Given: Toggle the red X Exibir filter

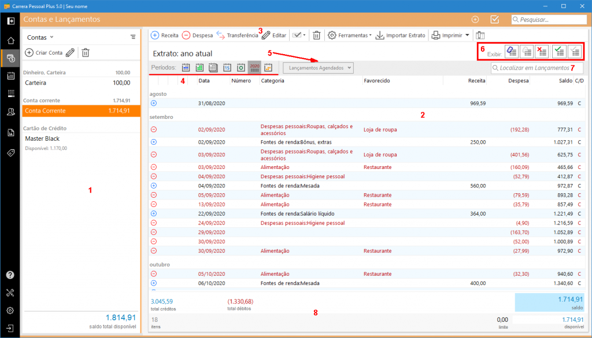Looking at the screenshot, I should pyautogui.click(x=542, y=51).
